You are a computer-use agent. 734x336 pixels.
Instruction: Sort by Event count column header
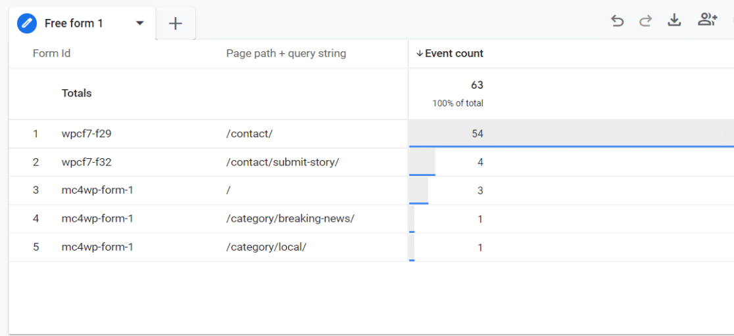(x=454, y=53)
